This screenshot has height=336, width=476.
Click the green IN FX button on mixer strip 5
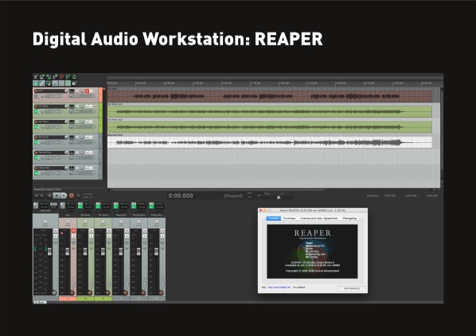[x=134, y=207]
